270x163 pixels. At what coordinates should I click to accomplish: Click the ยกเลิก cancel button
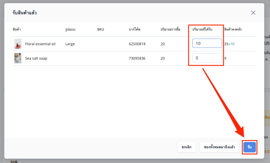187,147
